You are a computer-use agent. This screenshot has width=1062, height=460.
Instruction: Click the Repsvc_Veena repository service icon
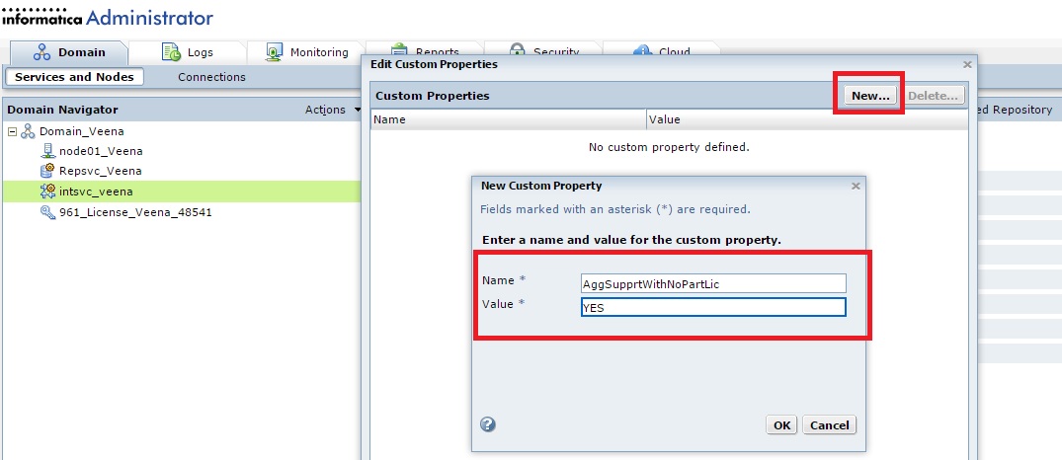tap(47, 171)
